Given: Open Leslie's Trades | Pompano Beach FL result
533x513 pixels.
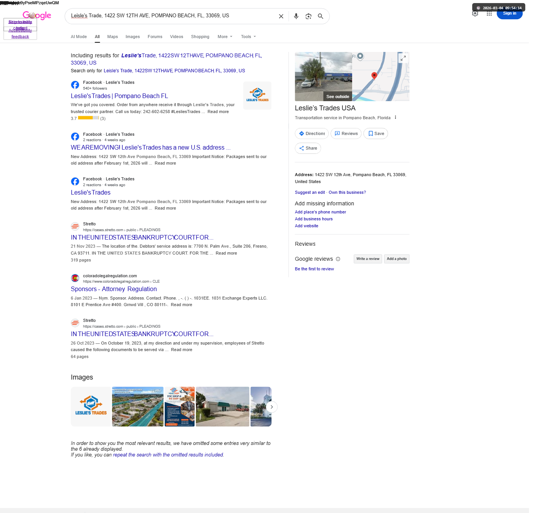Looking at the screenshot, I should tap(119, 96).
